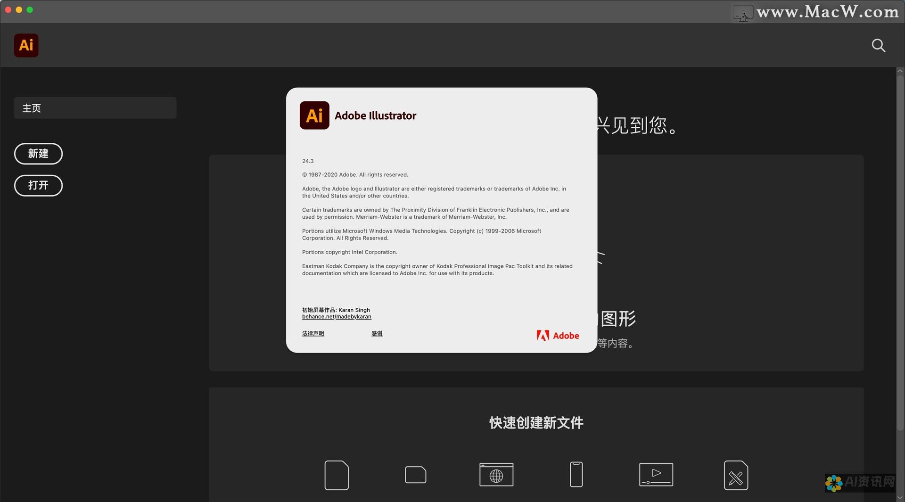Click the Adobe logo in About dialog
Image resolution: width=905 pixels, height=502 pixels.
click(558, 336)
